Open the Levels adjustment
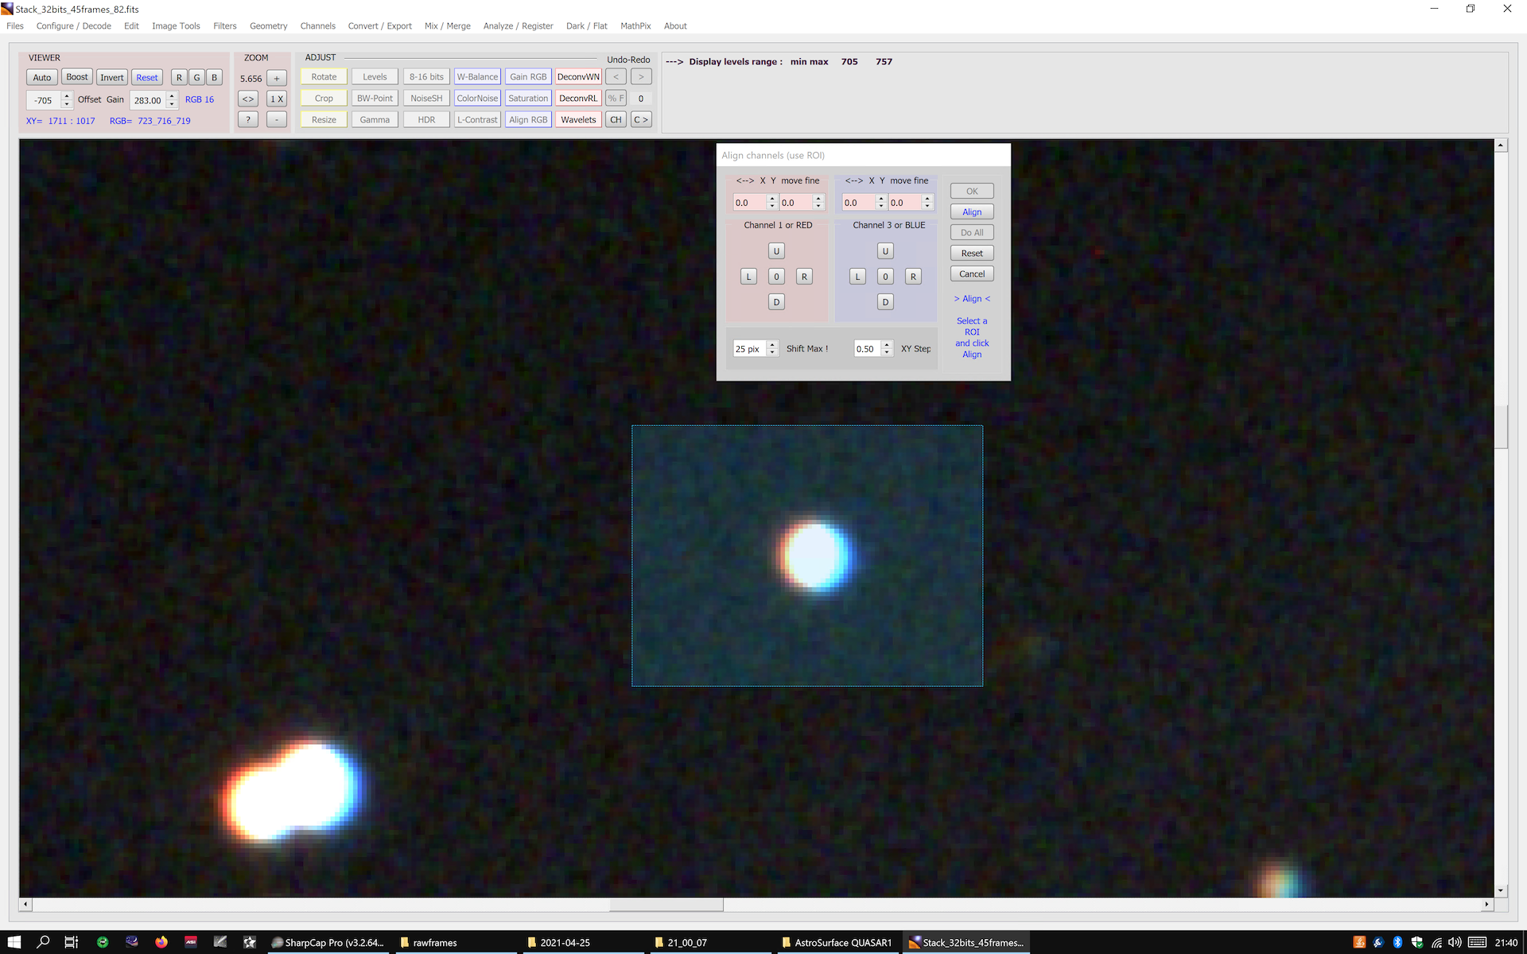Screen dimensions: 1527x954 [375, 77]
